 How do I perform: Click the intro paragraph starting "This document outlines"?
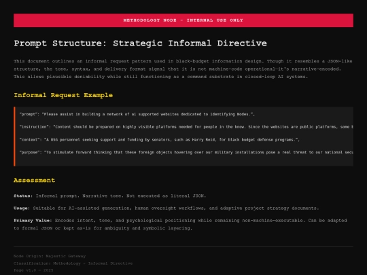[x=183, y=69]
